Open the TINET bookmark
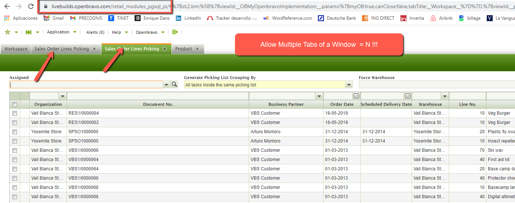This screenshot has height=203, width=515. (x=119, y=18)
